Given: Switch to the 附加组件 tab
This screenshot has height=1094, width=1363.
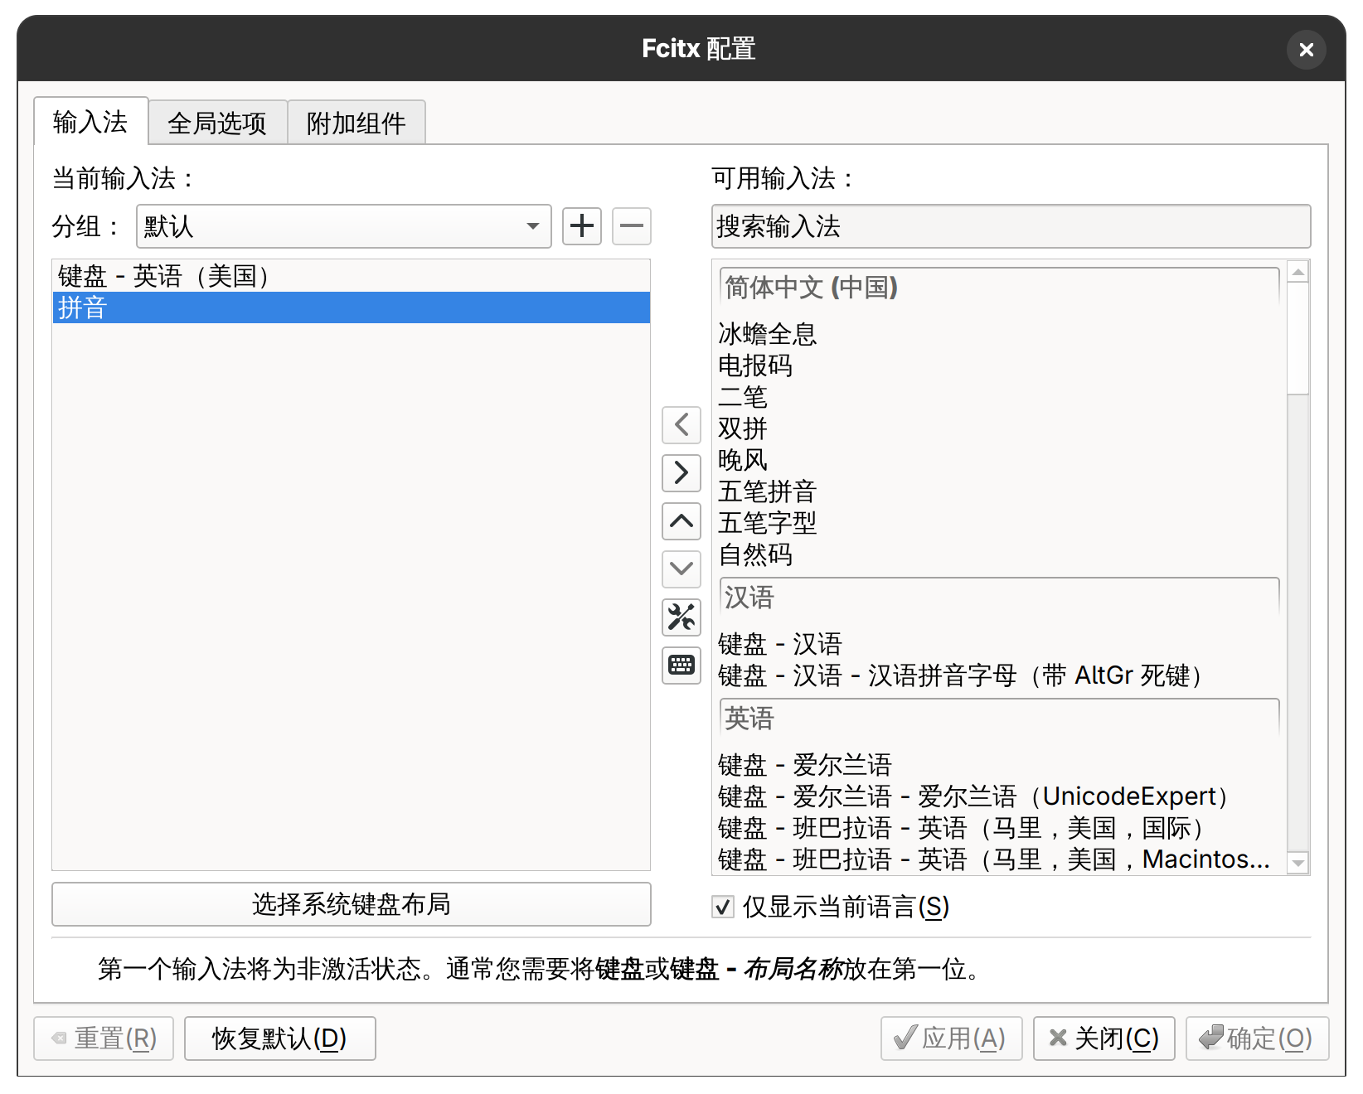Looking at the screenshot, I should 357,123.
